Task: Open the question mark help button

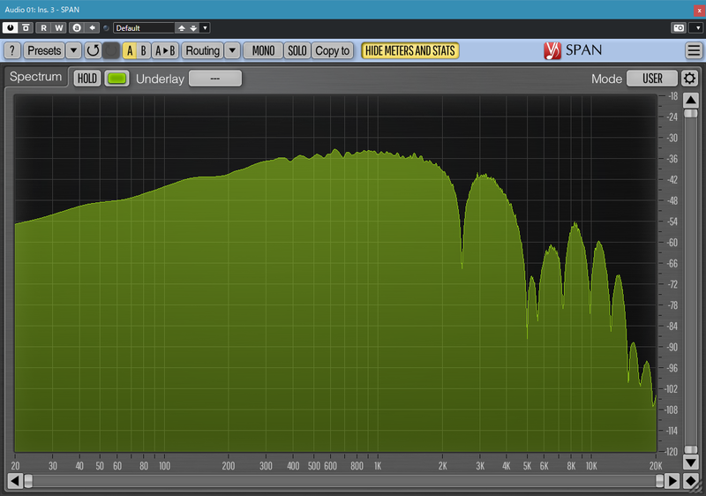Action: (x=12, y=50)
